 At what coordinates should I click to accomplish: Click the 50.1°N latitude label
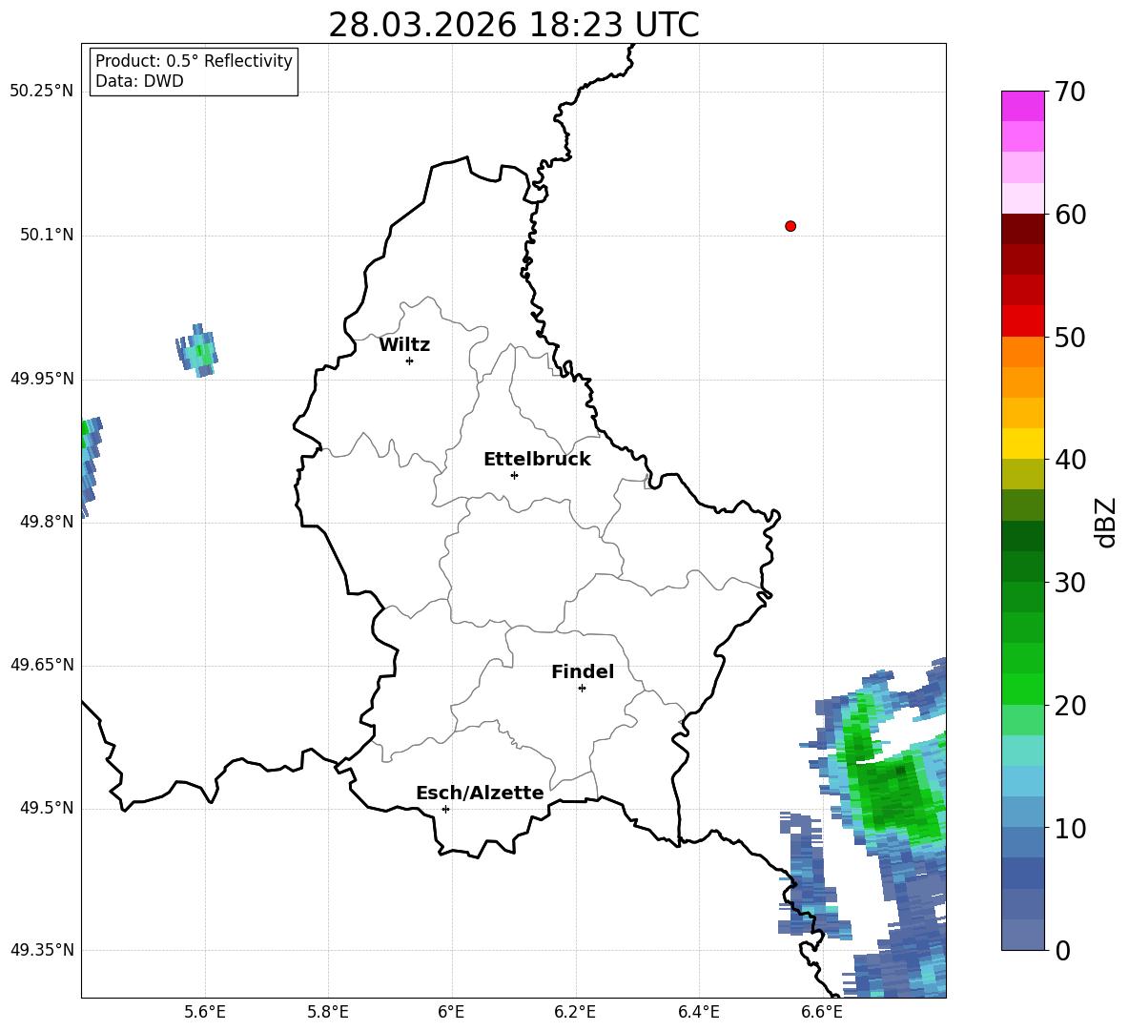click(47, 235)
